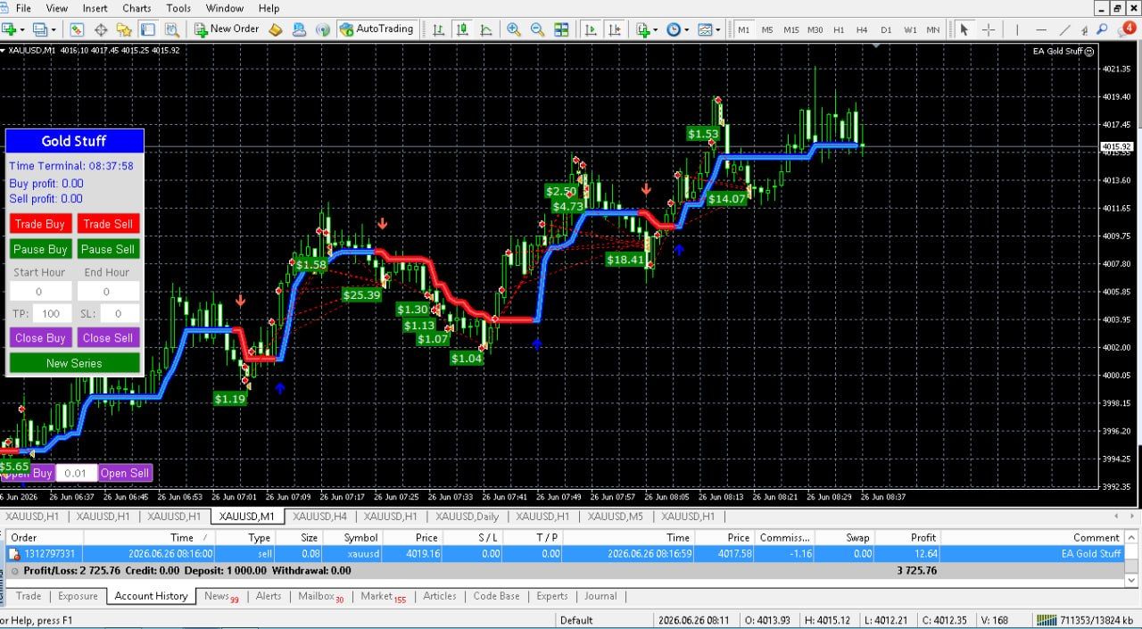Viewport: 1142px width, 629px height.
Task: Expand the Profiles dropdown arrow
Action: (53, 29)
